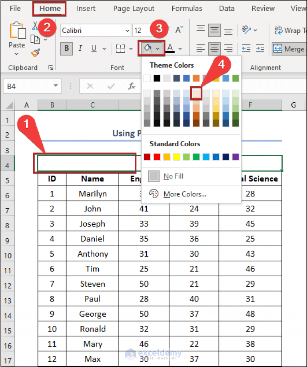
Task: Click the font size box showing 12
Action: tap(142, 30)
